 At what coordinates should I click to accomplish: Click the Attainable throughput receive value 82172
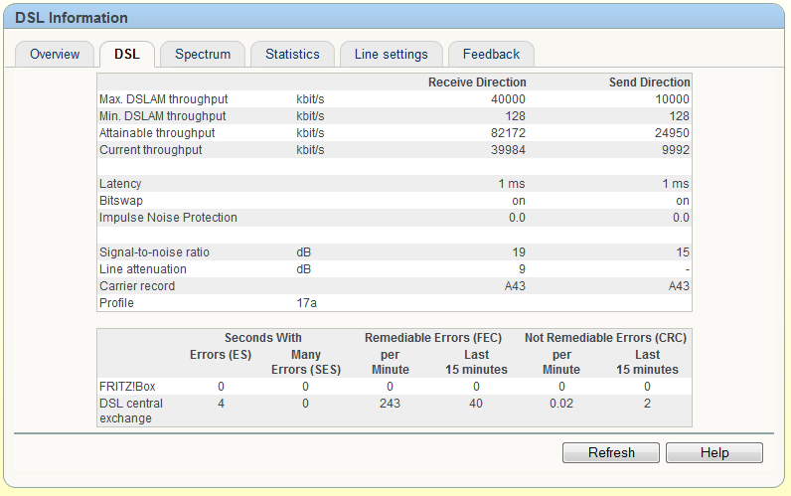pos(508,133)
